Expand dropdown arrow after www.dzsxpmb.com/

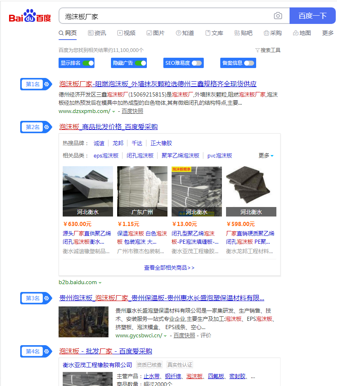coord(114,111)
